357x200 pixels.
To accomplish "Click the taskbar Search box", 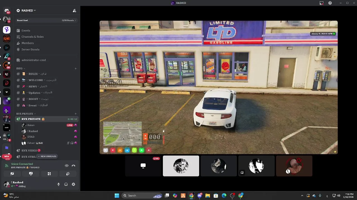I will tap(142, 196).
